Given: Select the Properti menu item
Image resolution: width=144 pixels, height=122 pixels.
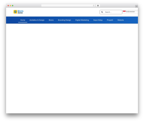Looking at the screenshot, I should click(110, 20).
